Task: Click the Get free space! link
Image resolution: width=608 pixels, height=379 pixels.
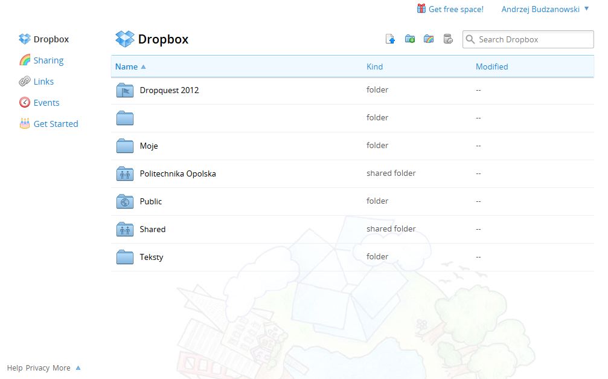Action: [455, 9]
